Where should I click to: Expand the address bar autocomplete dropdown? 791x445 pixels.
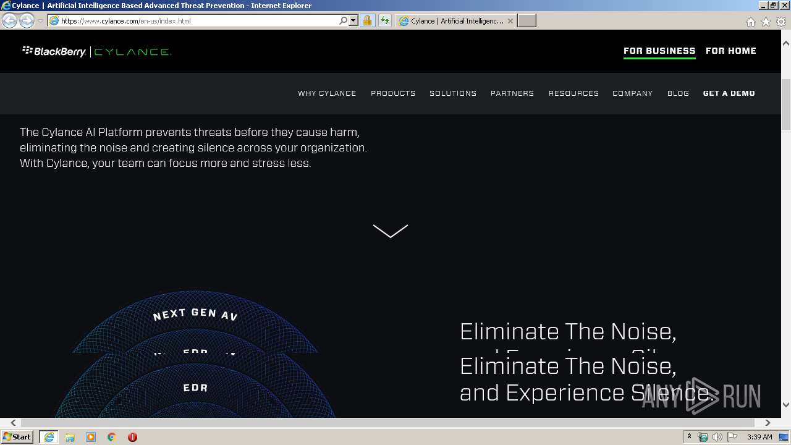pyautogui.click(x=353, y=20)
